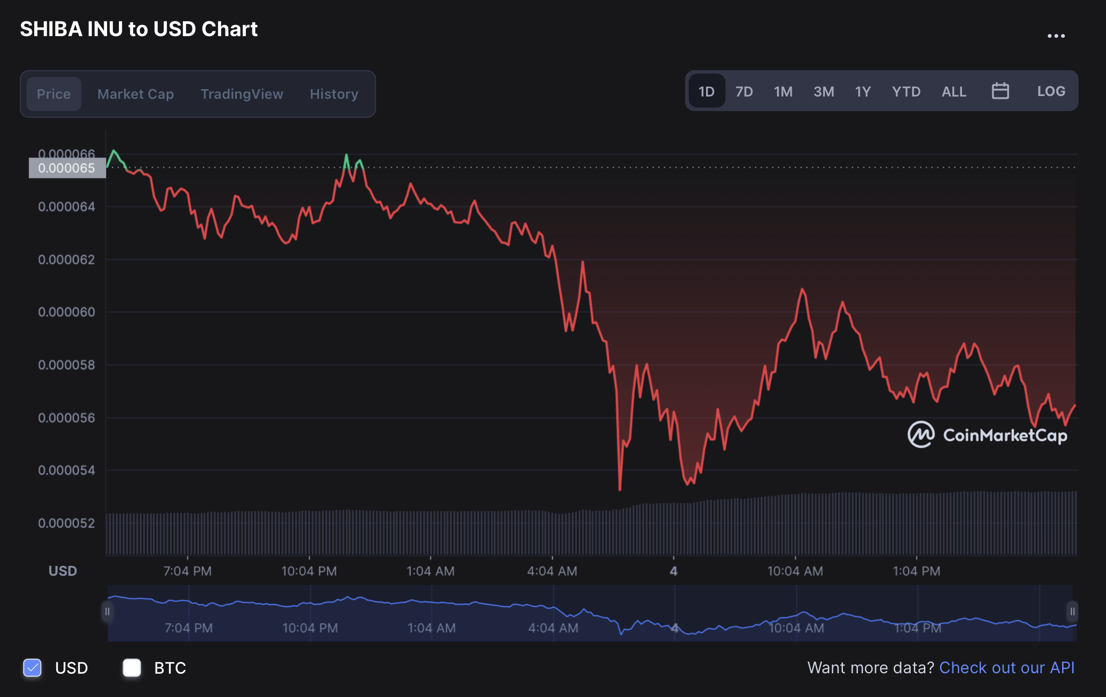Click the CoinMarketCap logo watermark
This screenshot has height=697, width=1106.
pos(987,434)
